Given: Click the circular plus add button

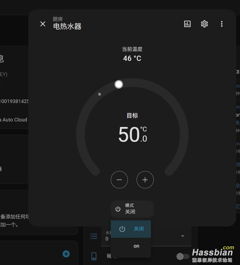Looking at the screenshot, I should coord(66,254).
